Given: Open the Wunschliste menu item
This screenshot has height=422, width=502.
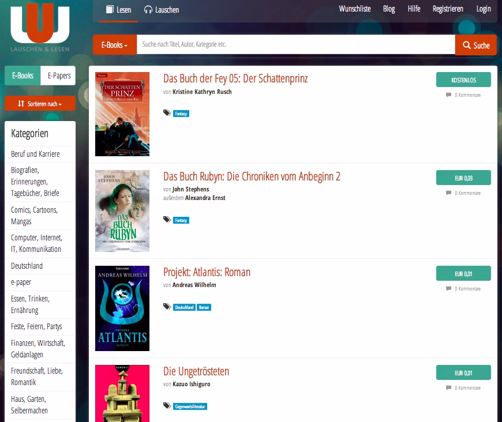Looking at the screenshot, I should [x=355, y=9].
